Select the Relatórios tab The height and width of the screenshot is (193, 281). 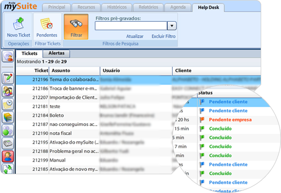[148, 7]
